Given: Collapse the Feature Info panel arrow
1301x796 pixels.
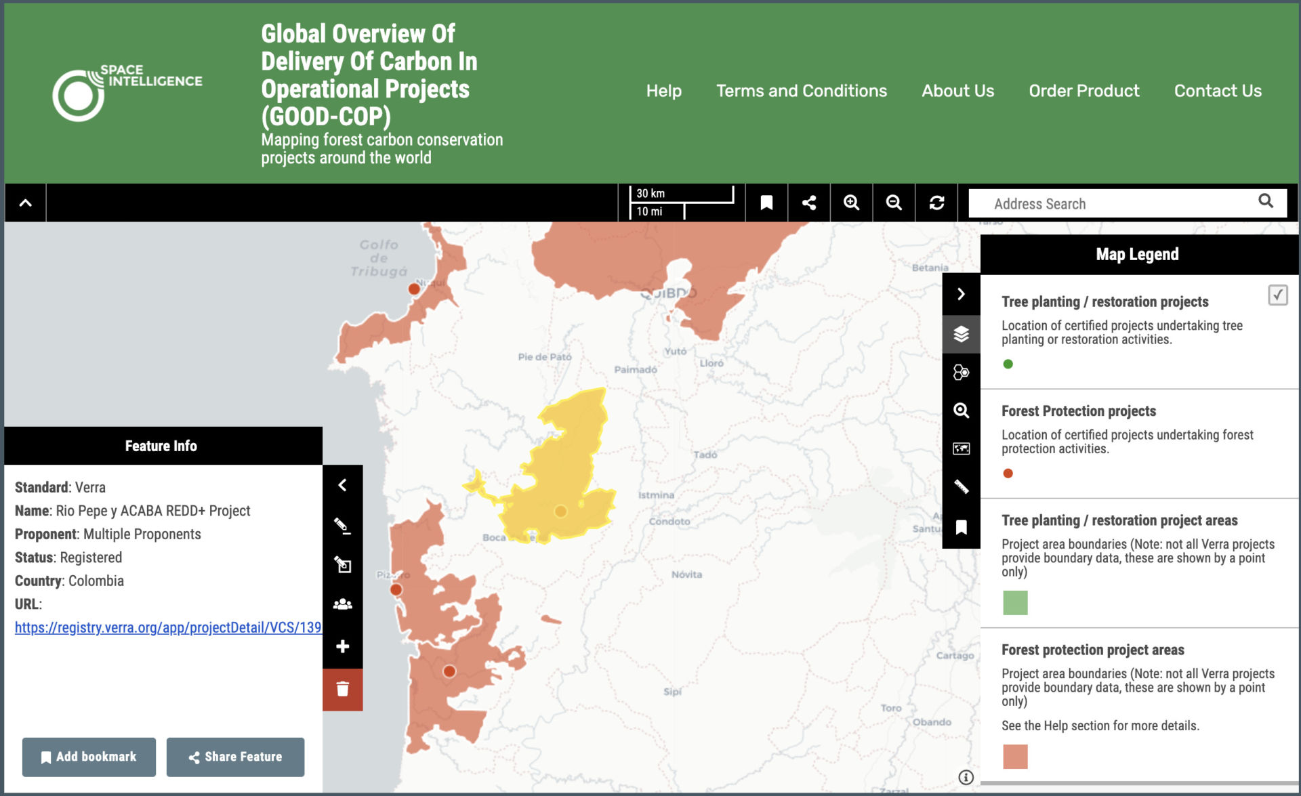Looking at the screenshot, I should pos(343,485).
